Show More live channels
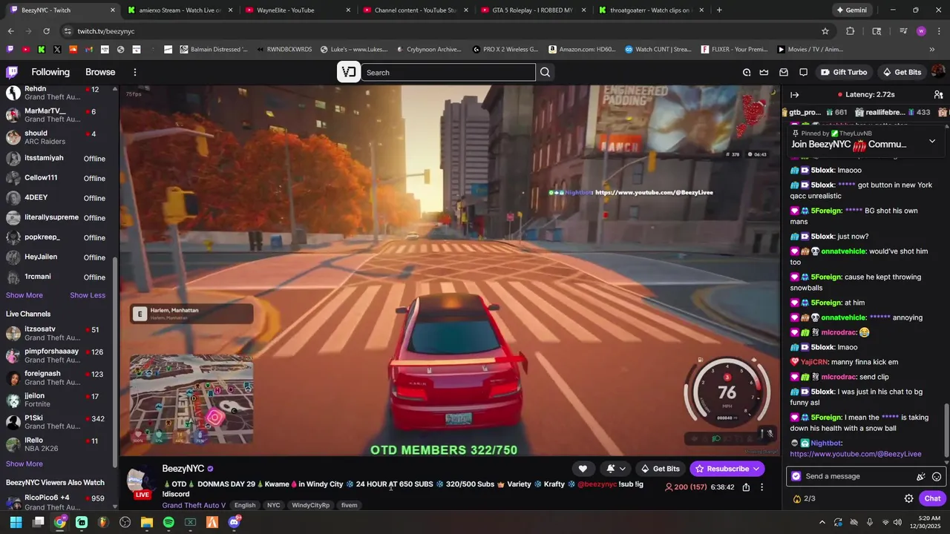 pos(24,464)
